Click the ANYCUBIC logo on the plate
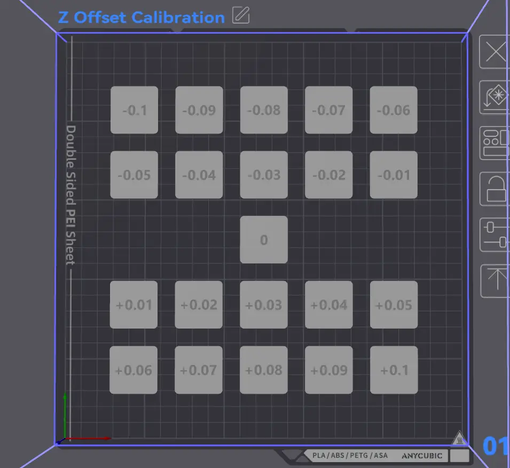This screenshot has width=510, height=468. (x=422, y=456)
